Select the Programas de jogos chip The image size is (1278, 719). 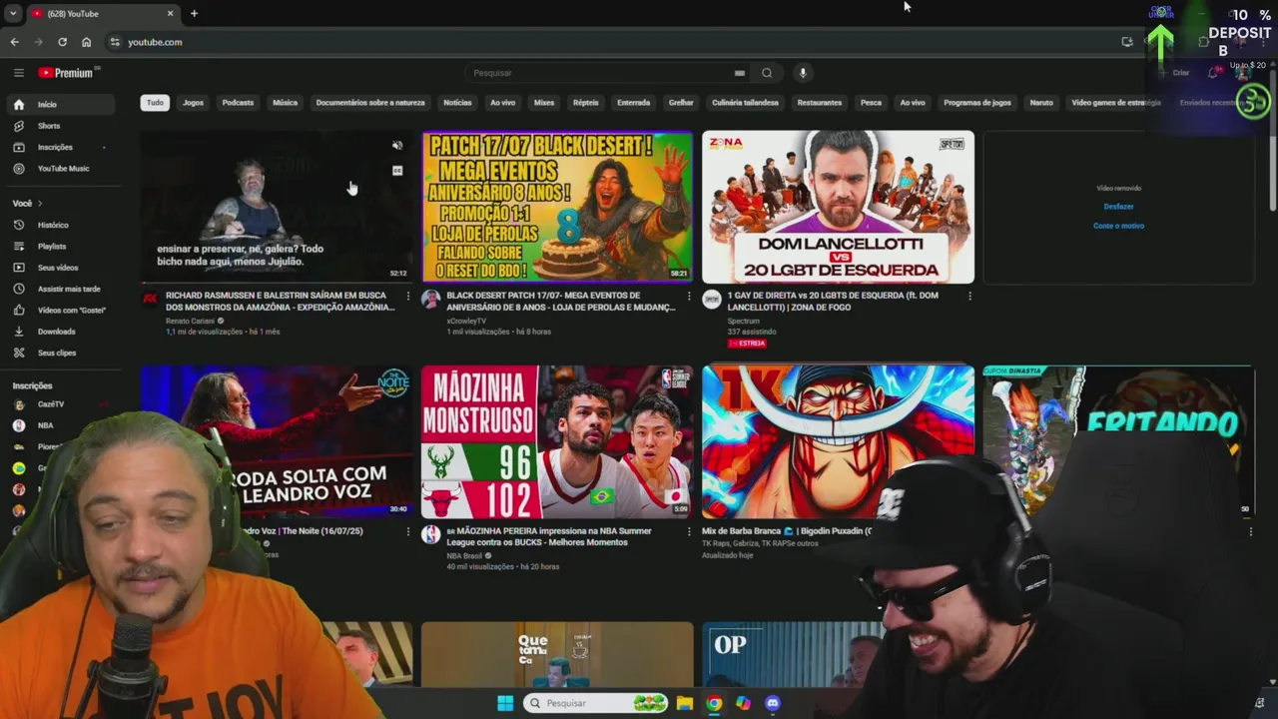tap(977, 102)
